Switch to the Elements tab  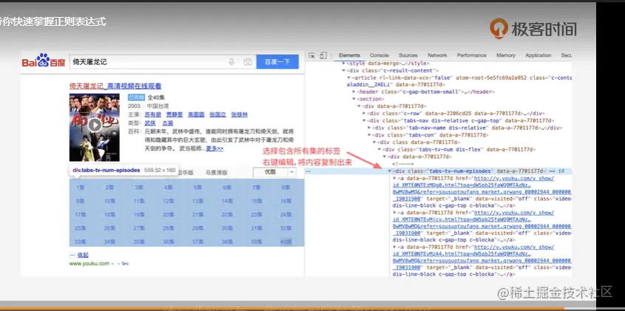pos(349,55)
